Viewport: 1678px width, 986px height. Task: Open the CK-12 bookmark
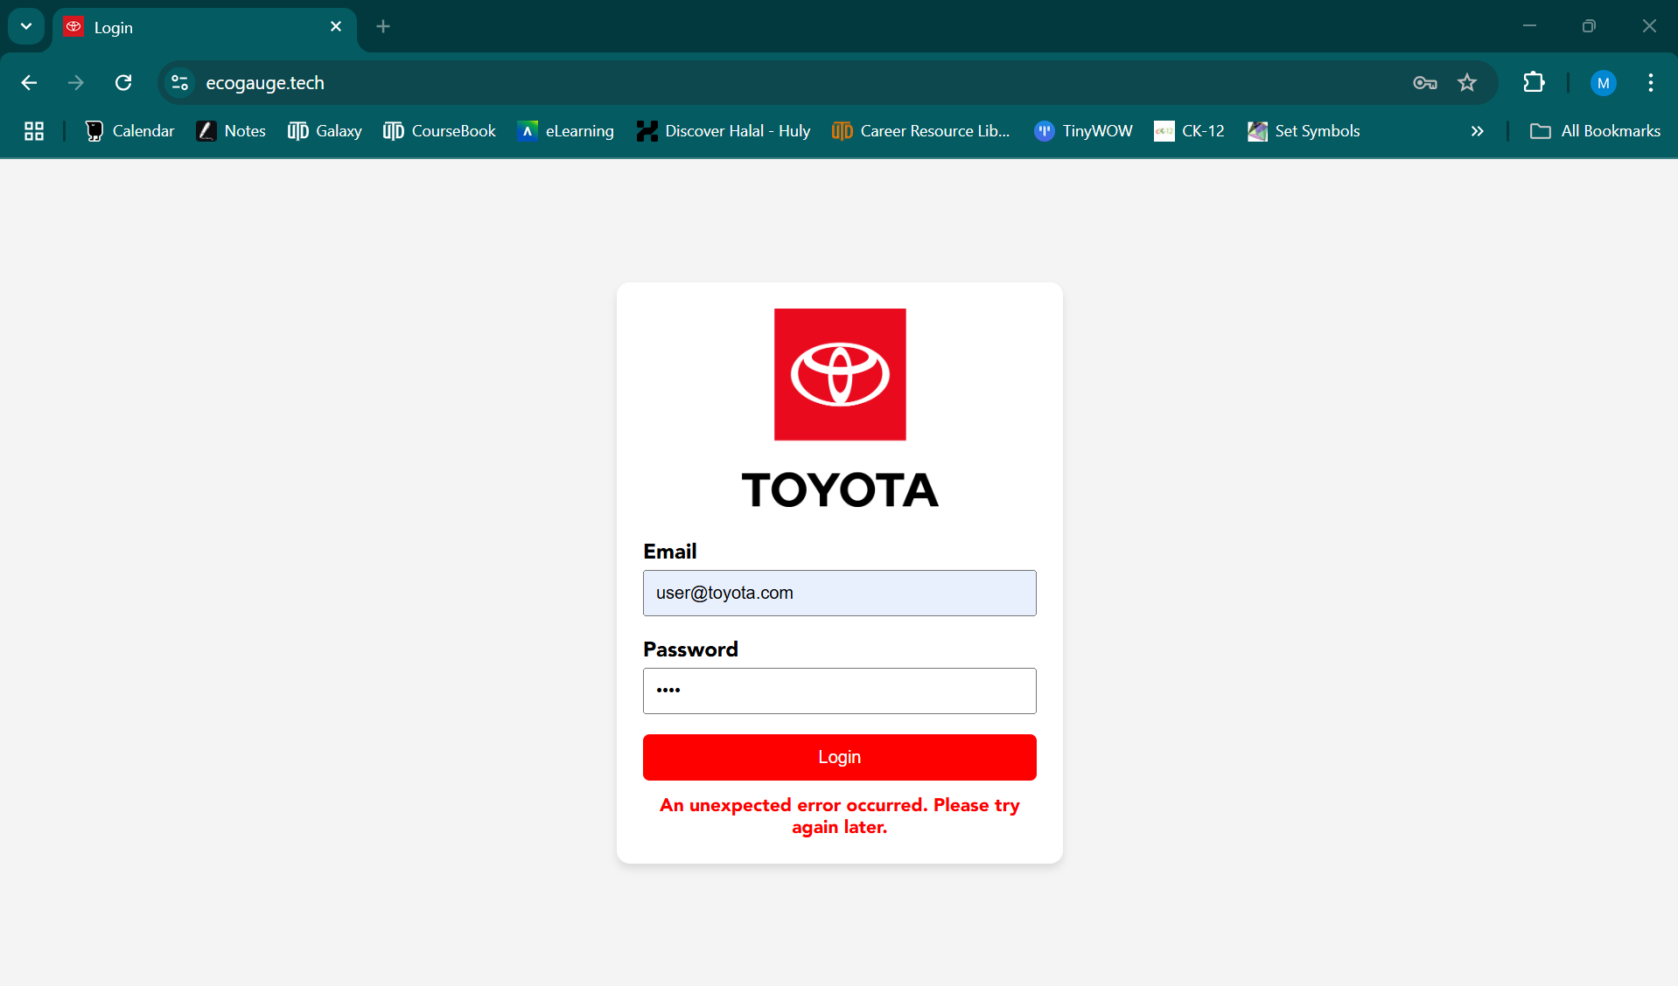[x=1189, y=131]
